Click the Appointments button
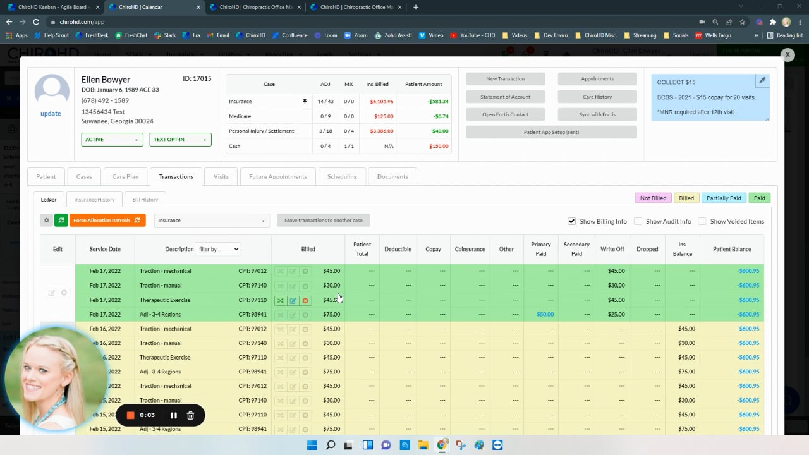This screenshot has width=809, height=455. click(597, 79)
